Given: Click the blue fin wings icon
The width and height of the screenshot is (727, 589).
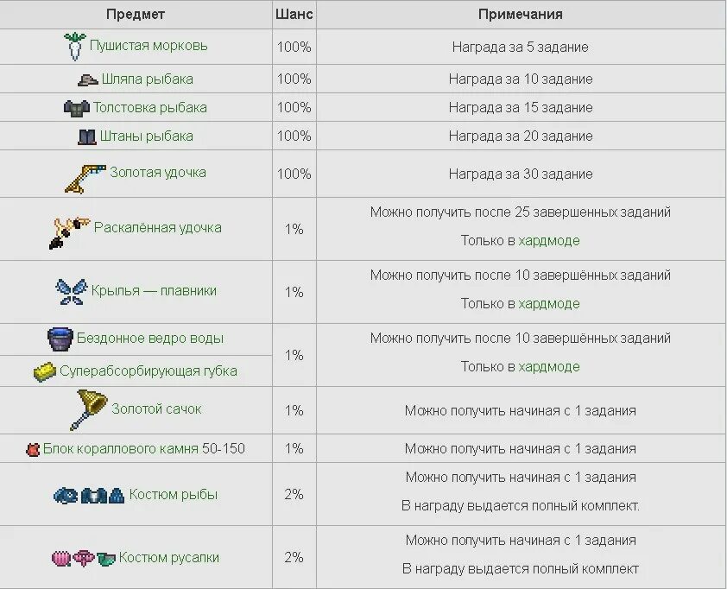Looking at the screenshot, I should tap(71, 292).
